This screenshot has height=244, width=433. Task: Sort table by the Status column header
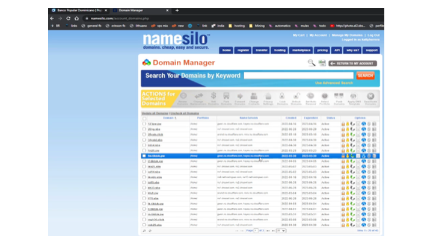click(331, 118)
